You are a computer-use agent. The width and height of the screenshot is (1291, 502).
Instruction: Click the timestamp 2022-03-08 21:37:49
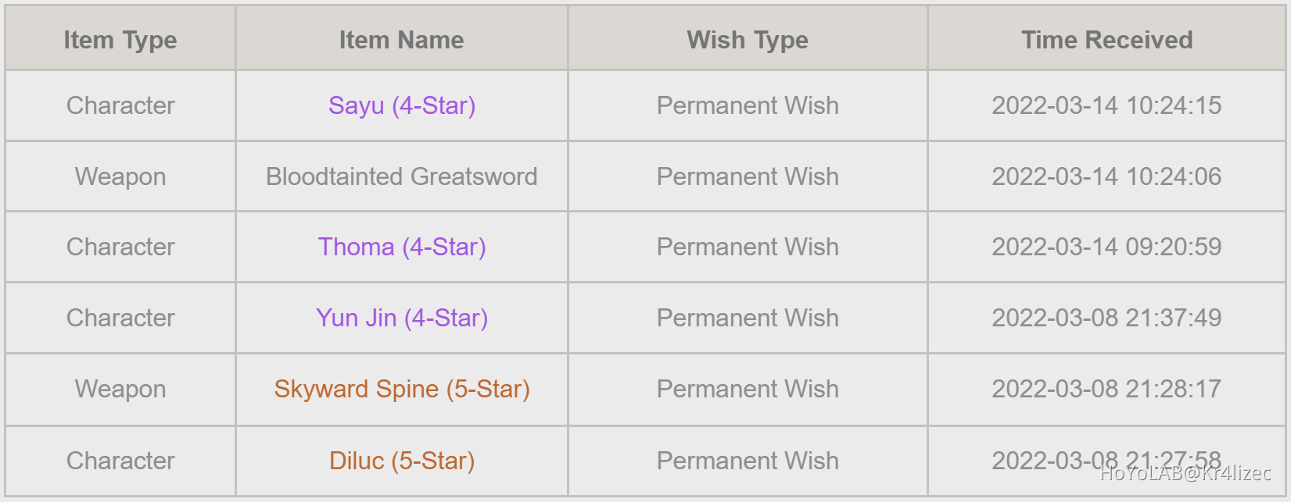pyautogui.click(x=1106, y=318)
